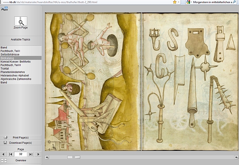The width and height of the screenshot is (239, 165).
Task: Click the Overview button
Action: pos(21,161)
